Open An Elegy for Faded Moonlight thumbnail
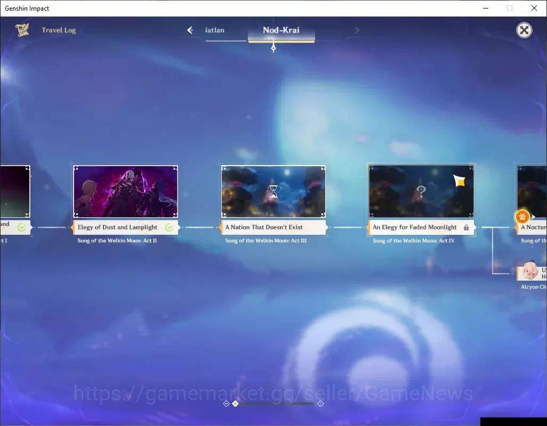Viewport: 547px width, 426px height. [x=421, y=192]
